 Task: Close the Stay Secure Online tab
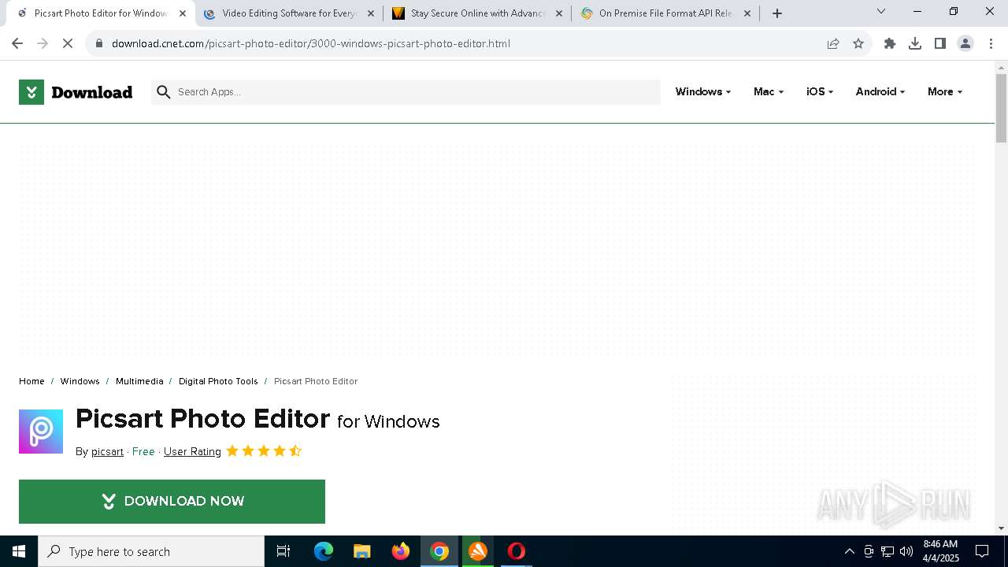tap(559, 13)
